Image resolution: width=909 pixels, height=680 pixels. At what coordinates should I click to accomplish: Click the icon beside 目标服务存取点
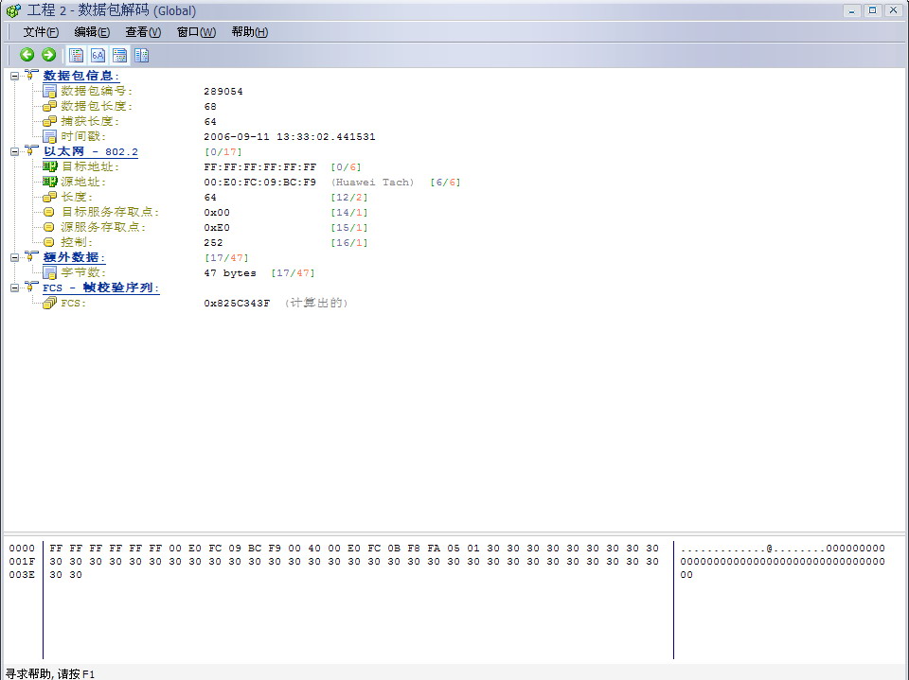pos(48,212)
